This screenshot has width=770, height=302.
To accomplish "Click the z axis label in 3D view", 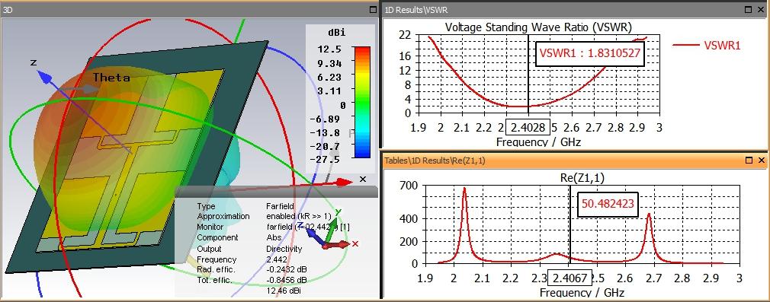I will click(x=34, y=62).
